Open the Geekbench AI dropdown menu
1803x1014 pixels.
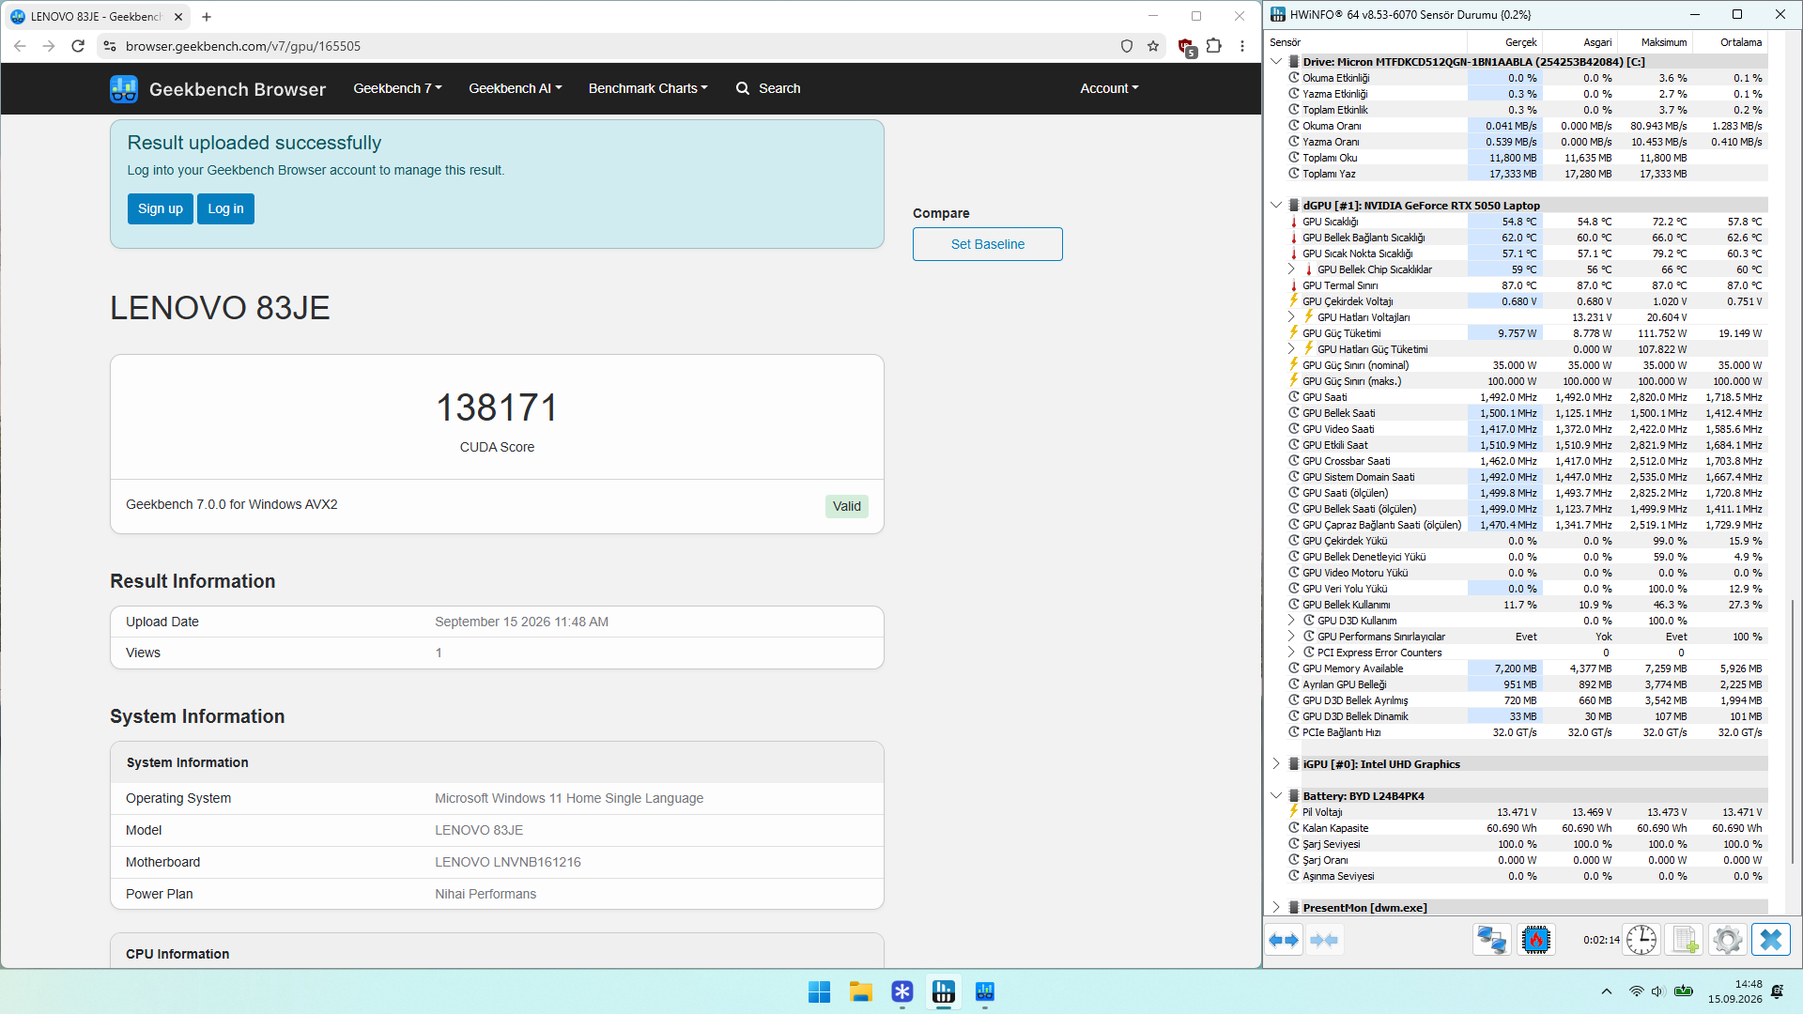pyautogui.click(x=516, y=88)
